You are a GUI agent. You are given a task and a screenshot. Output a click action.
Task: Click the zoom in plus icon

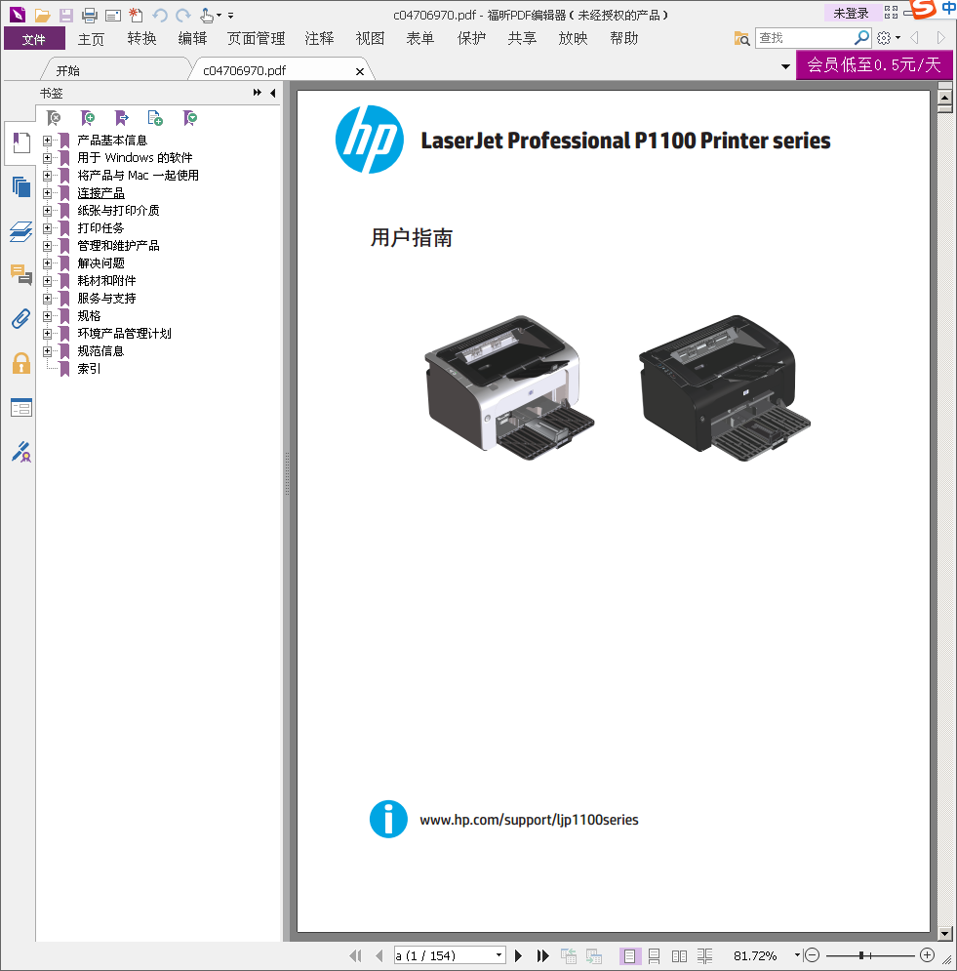[927, 955]
